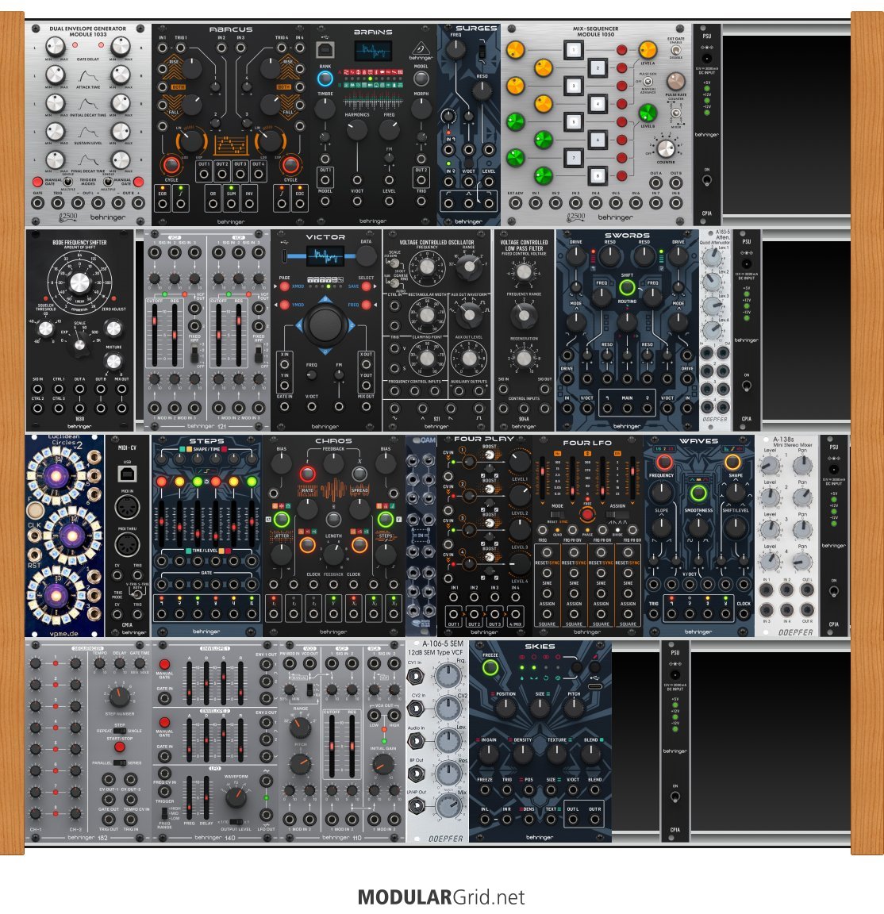The height and width of the screenshot is (914, 884).
Task: Click the CLK jack on Euclidean Circles
Action: click(x=35, y=537)
